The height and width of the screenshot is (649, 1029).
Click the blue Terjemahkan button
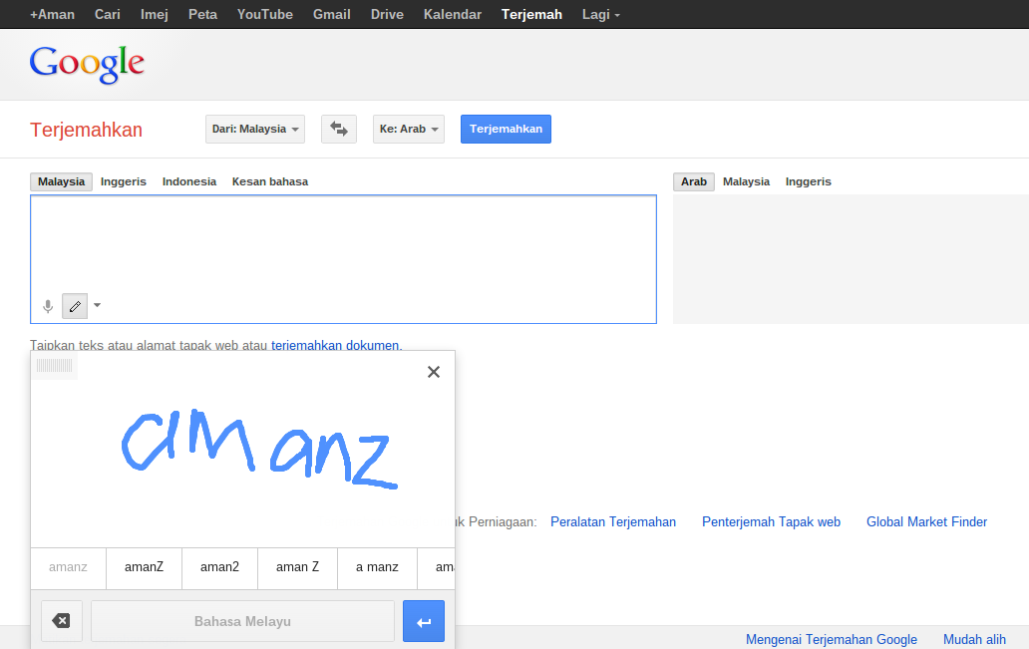pos(506,129)
